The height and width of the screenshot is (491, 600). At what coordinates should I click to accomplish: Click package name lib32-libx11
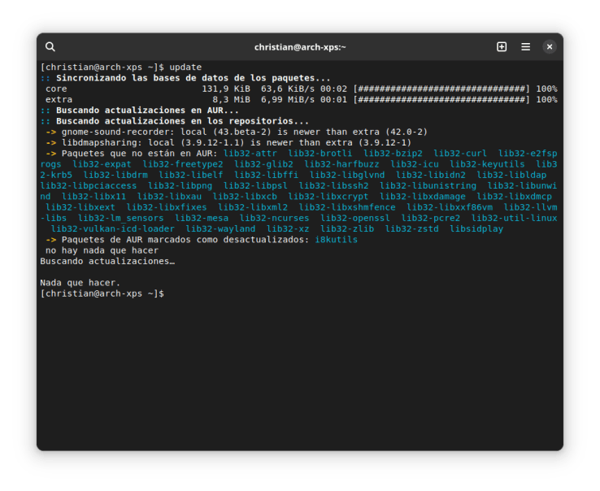pyautogui.click(x=93, y=197)
